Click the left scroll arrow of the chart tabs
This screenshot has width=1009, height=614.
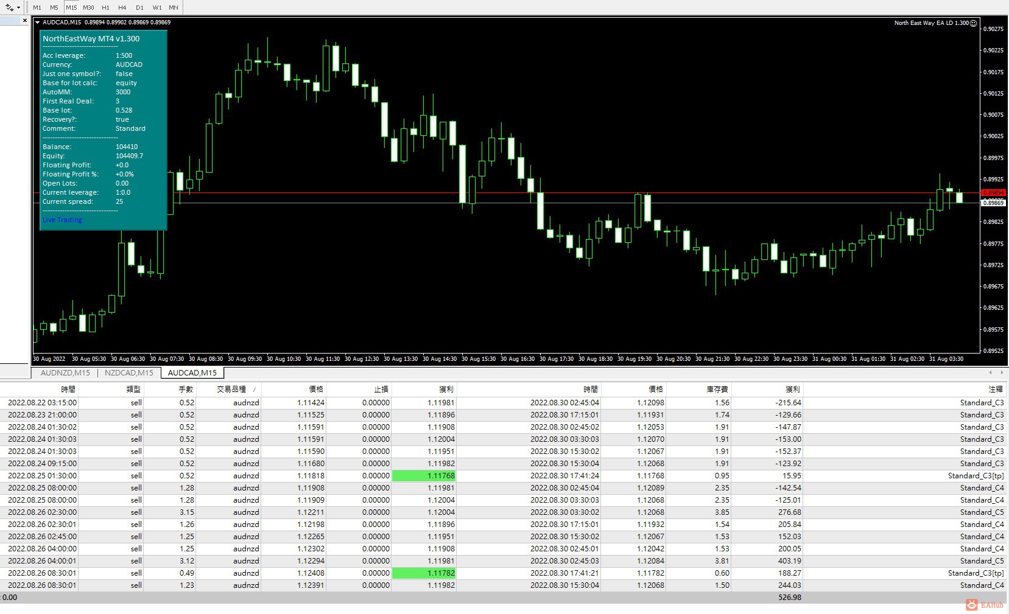point(990,372)
